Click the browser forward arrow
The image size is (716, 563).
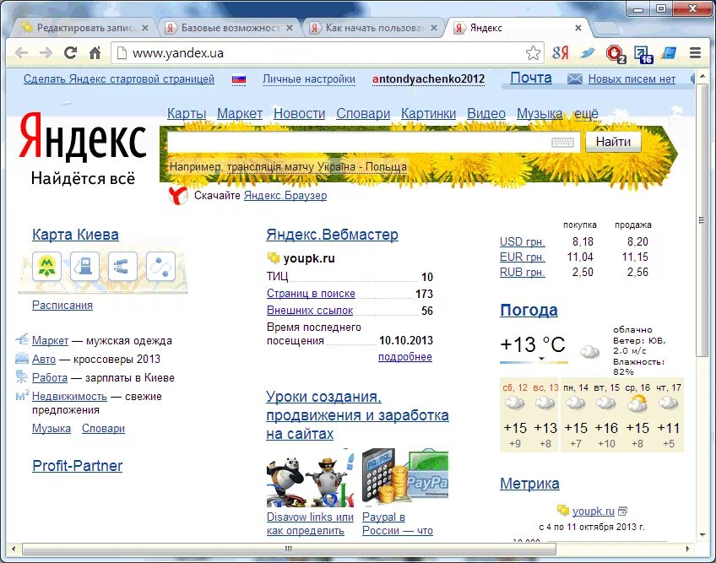(x=46, y=53)
